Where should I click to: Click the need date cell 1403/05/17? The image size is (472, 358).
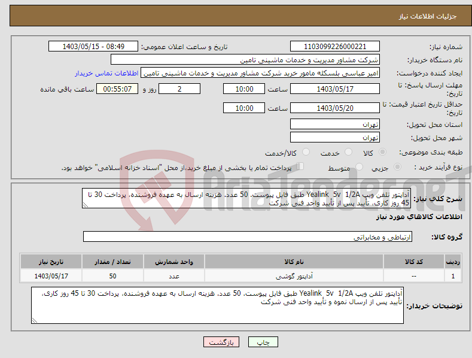(x=51, y=276)
